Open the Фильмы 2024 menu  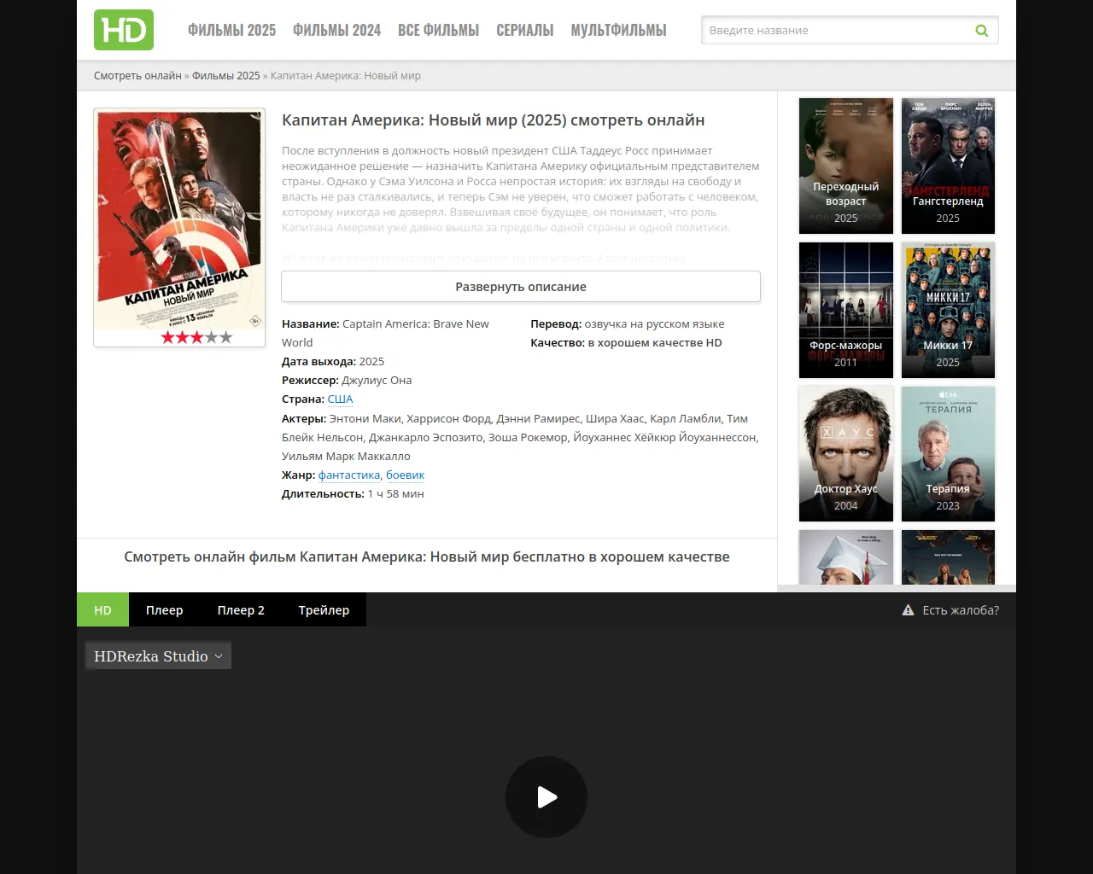click(x=337, y=30)
